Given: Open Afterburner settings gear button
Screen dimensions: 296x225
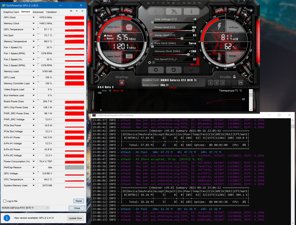Looking at the screenshot, I should click(x=156, y=70).
